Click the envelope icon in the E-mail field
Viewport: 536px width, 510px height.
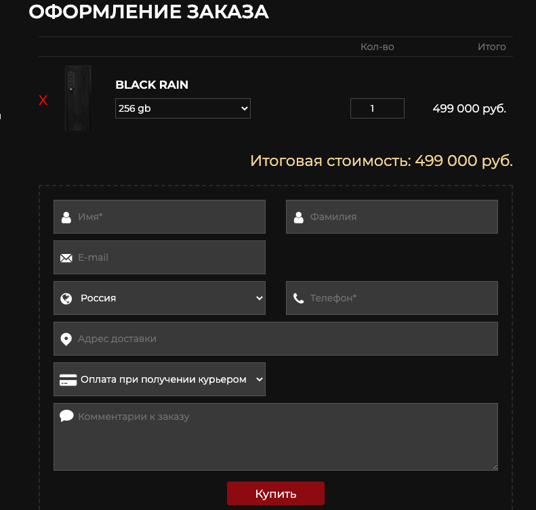tap(66, 258)
